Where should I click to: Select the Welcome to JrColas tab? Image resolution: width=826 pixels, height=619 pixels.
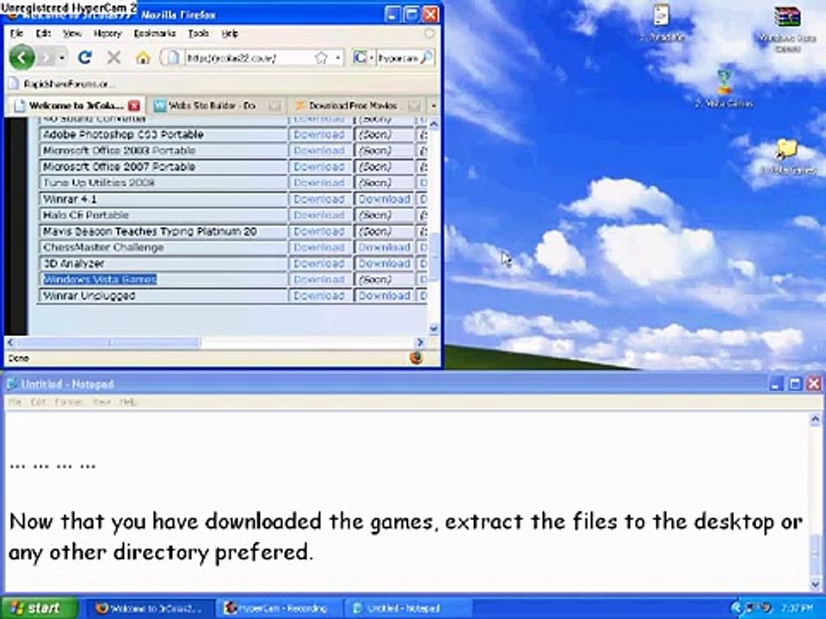click(76, 106)
